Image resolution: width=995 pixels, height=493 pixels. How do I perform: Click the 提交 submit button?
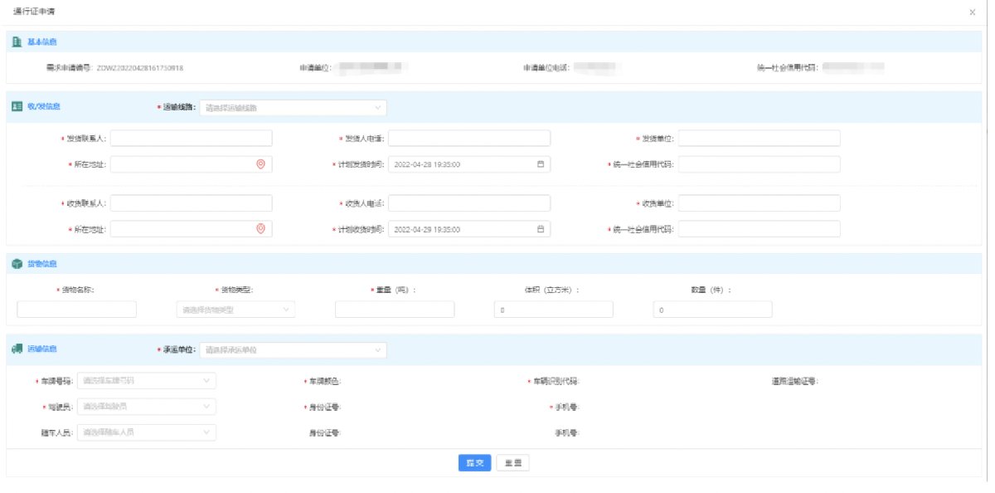tap(475, 463)
